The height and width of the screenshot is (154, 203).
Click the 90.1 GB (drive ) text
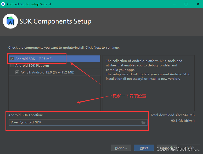click(x=183, y=121)
